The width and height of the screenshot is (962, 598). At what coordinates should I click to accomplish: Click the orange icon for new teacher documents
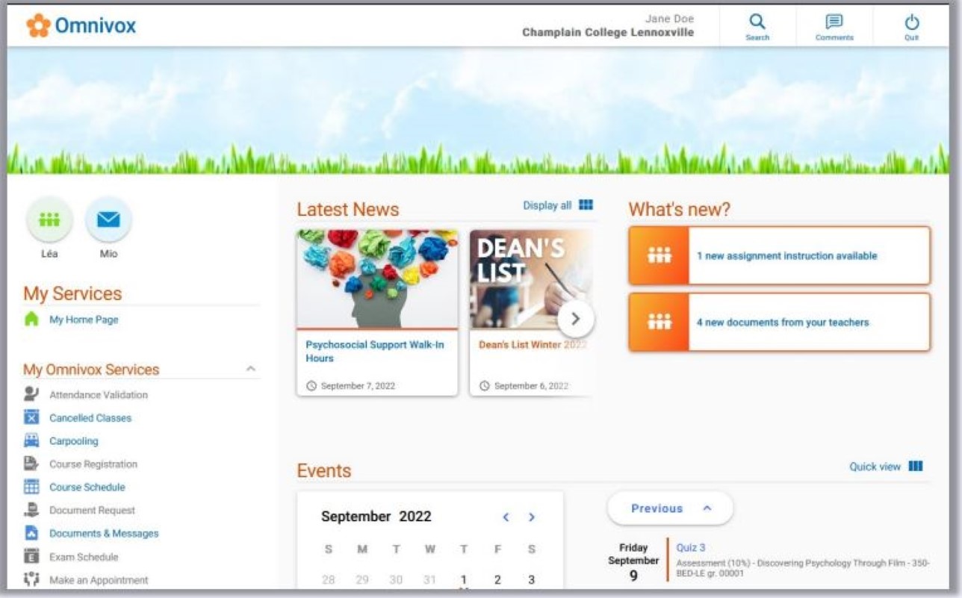[659, 323]
